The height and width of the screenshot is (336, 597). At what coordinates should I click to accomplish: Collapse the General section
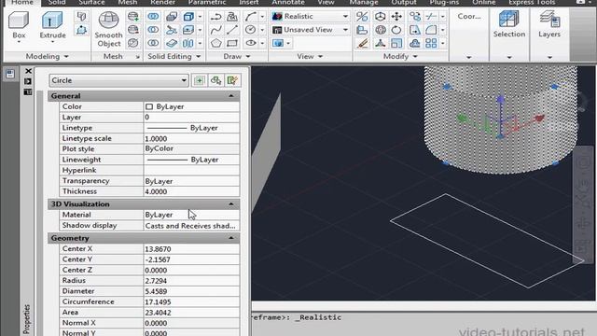[x=231, y=96]
